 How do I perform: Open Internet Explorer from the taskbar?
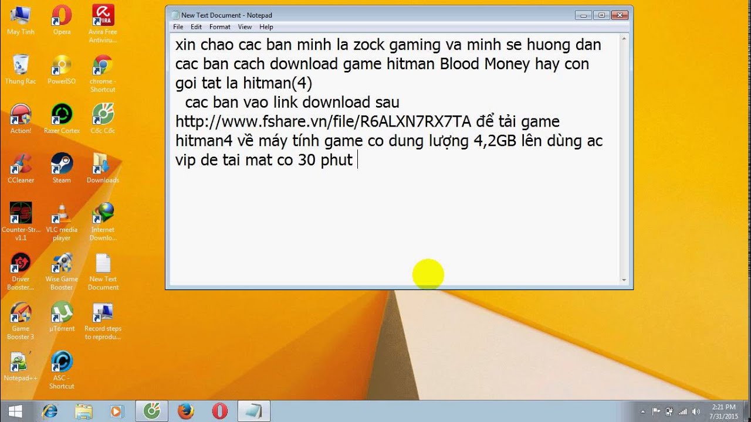point(50,411)
